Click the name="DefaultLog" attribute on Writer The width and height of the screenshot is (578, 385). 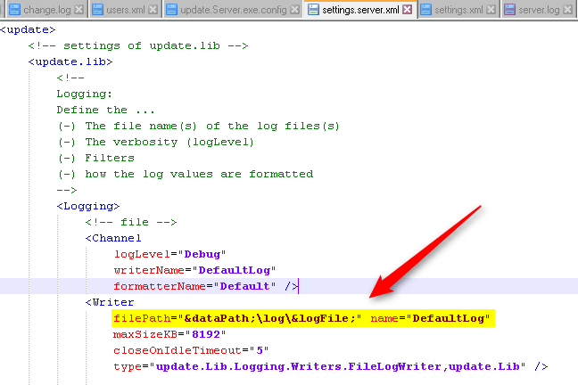pos(430,318)
